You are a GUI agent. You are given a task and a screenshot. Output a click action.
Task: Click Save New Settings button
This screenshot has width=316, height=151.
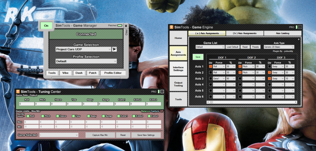point(146,135)
